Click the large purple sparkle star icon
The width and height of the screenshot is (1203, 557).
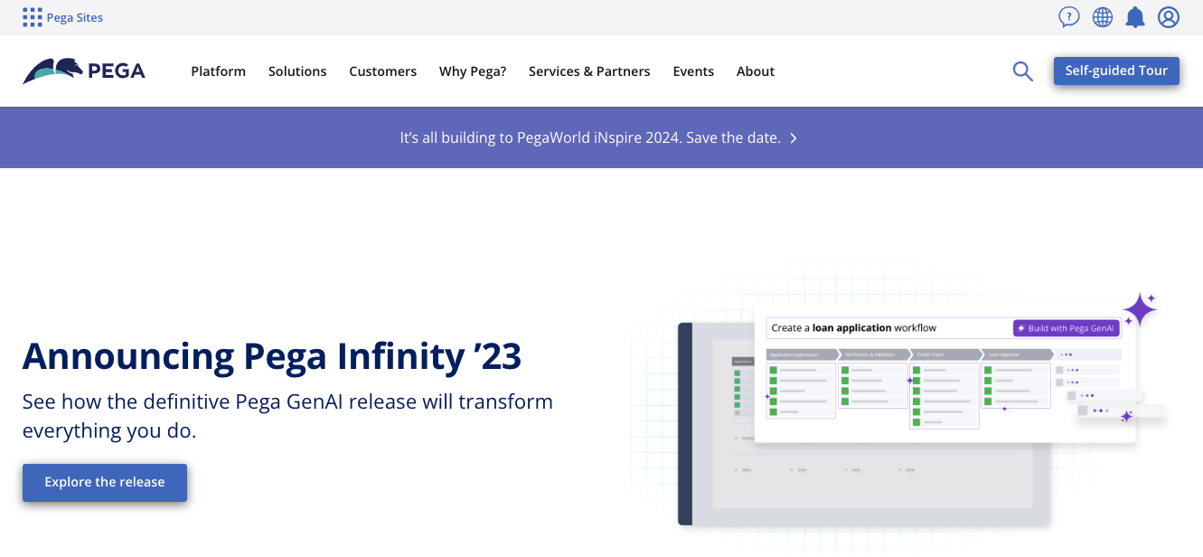(x=1140, y=310)
